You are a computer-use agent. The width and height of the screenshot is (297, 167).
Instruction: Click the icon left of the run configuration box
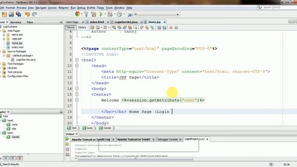click(x=130, y=14)
